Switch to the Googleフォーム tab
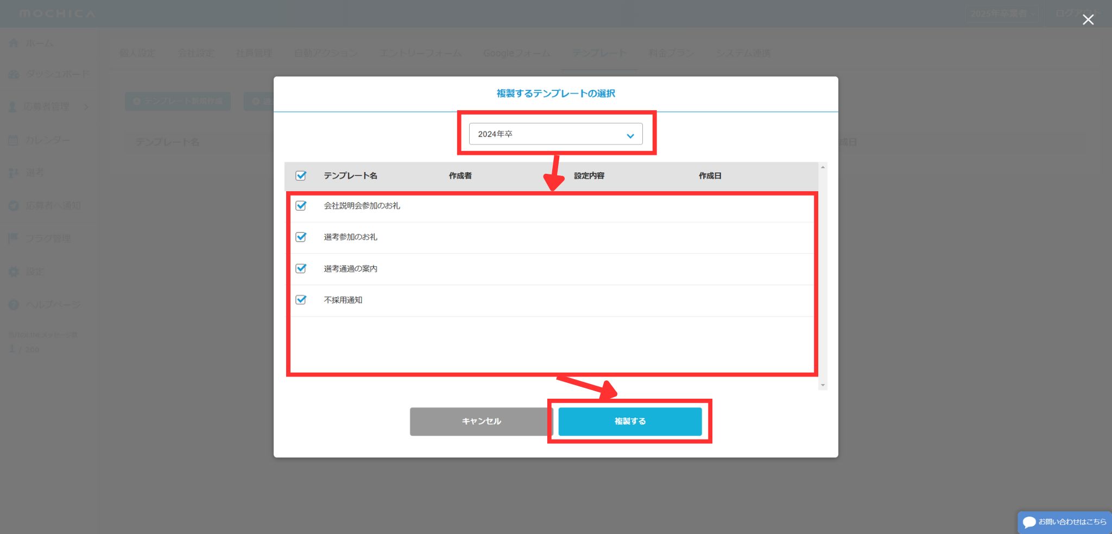This screenshot has width=1112, height=534. 516,53
